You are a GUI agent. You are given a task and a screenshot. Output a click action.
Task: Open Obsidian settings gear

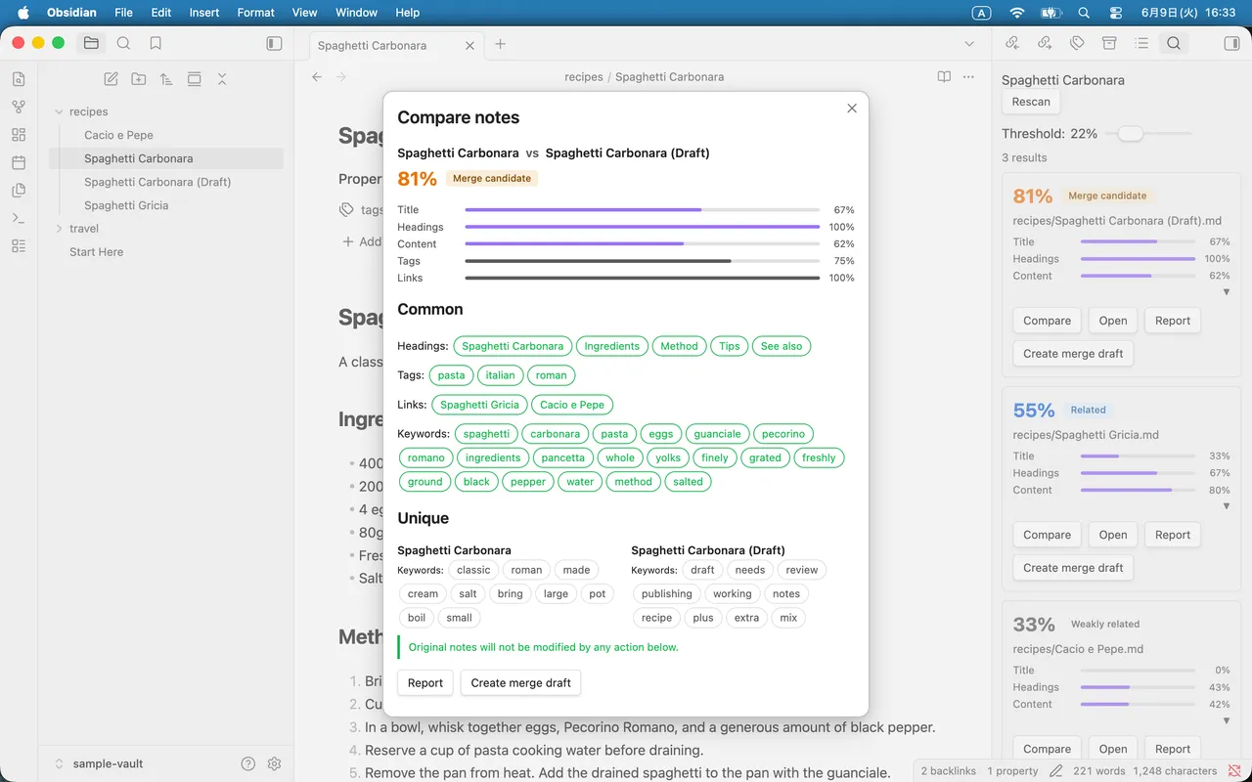(x=274, y=763)
